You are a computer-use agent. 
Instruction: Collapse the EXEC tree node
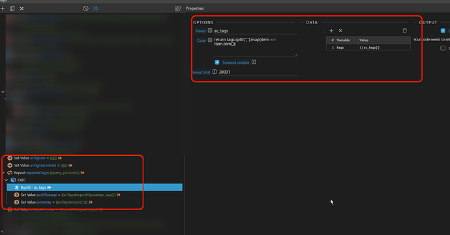coord(7,180)
